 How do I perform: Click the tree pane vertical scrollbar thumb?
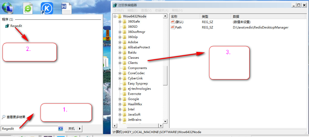tap(165, 76)
